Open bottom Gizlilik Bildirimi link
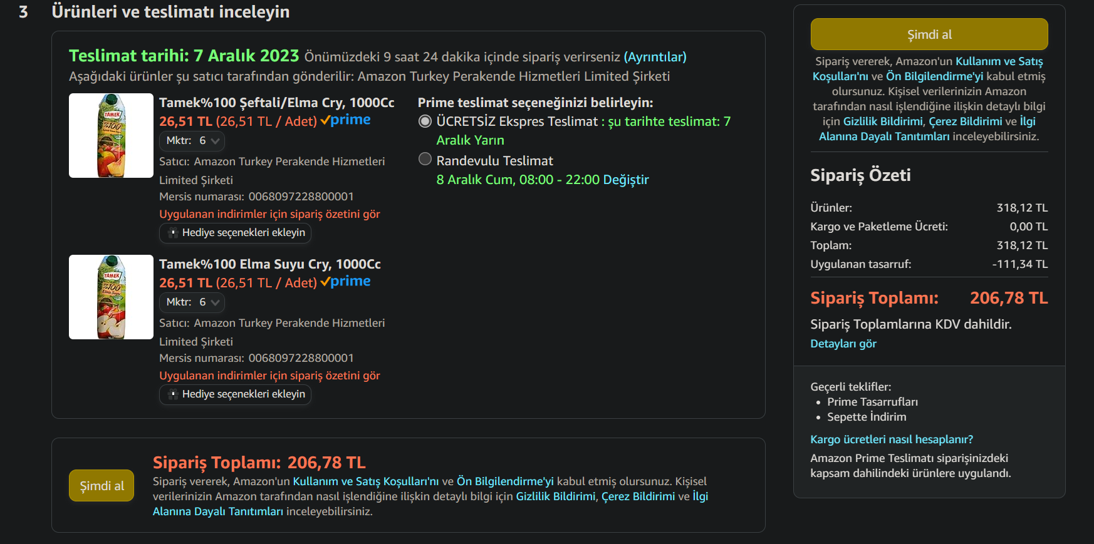The image size is (1094, 544). click(x=556, y=496)
